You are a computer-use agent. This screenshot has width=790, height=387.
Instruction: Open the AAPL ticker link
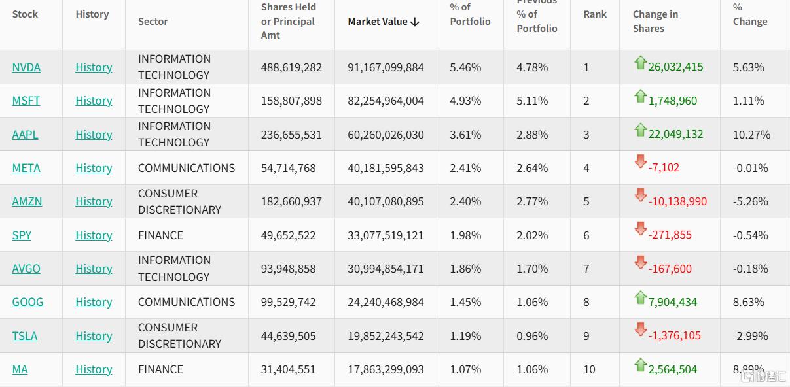tap(25, 135)
